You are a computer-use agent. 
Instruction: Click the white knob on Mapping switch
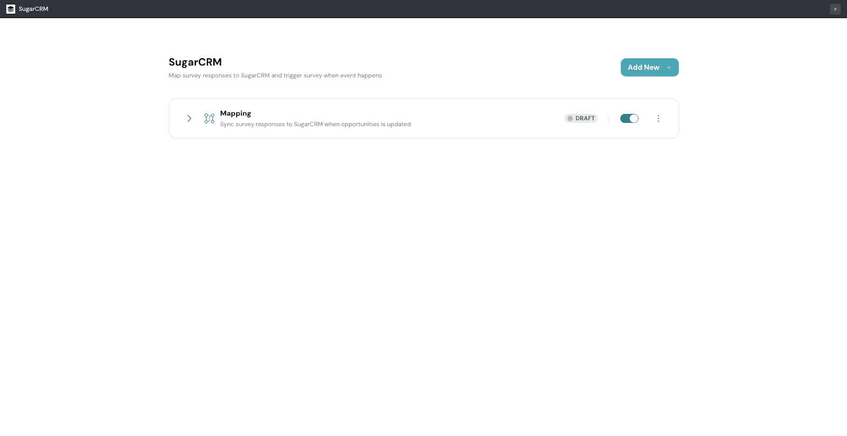634,119
